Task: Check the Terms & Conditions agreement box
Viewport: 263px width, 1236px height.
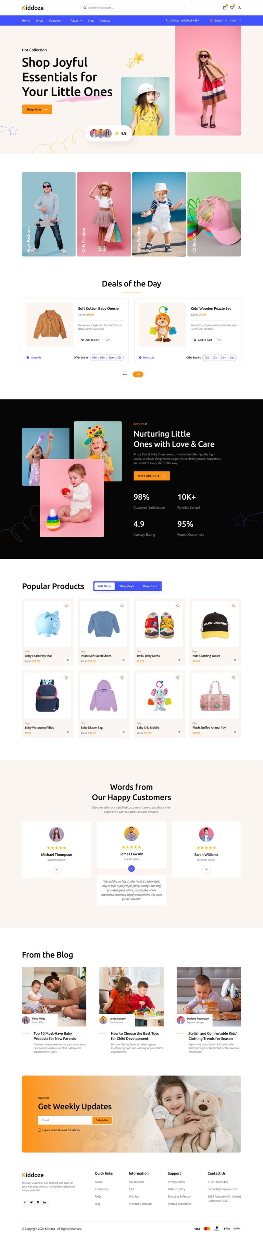Action: coord(39,1130)
